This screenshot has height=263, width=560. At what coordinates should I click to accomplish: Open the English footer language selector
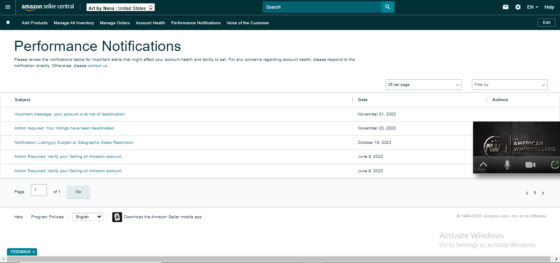(88, 217)
